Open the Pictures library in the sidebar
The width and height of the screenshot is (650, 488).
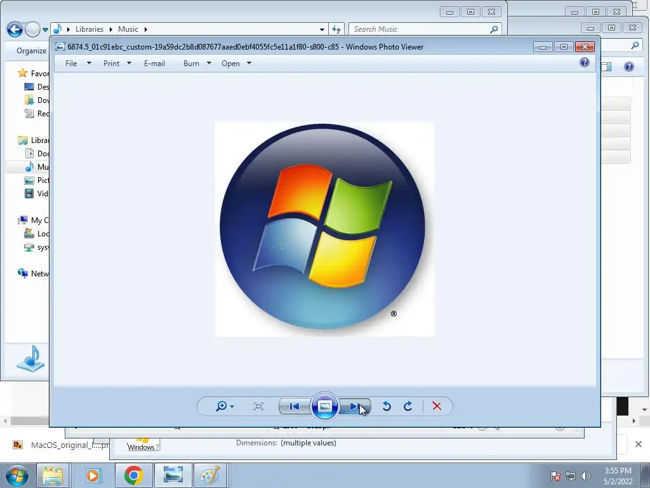pyautogui.click(x=36, y=180)
